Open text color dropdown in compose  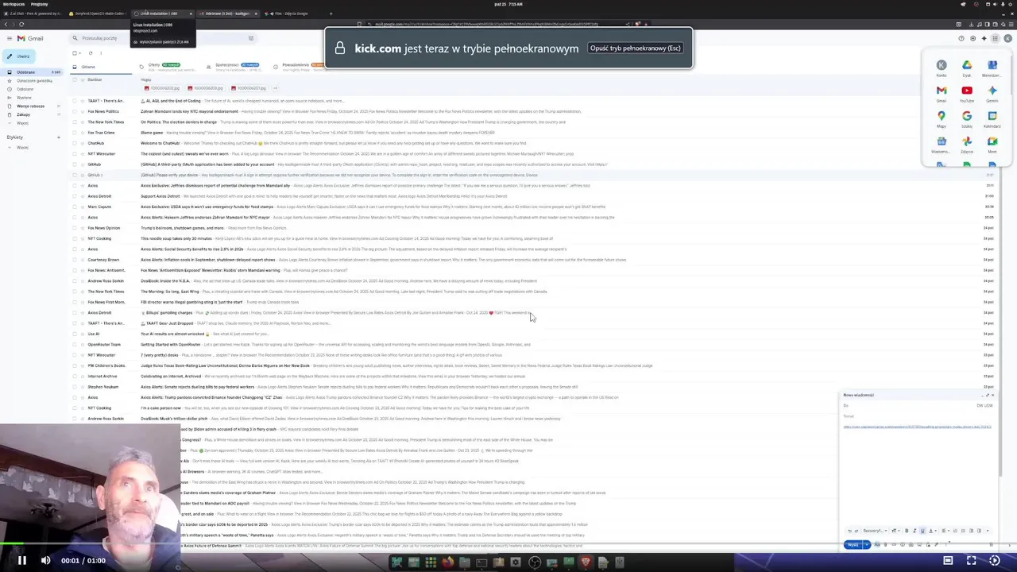pos(933,531)
